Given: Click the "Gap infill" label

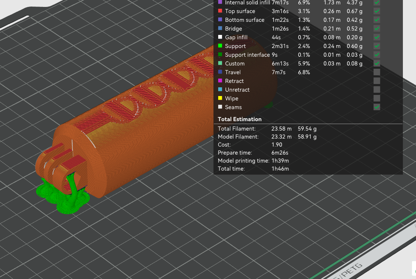Looking at the screenshot, I should 236,37.
